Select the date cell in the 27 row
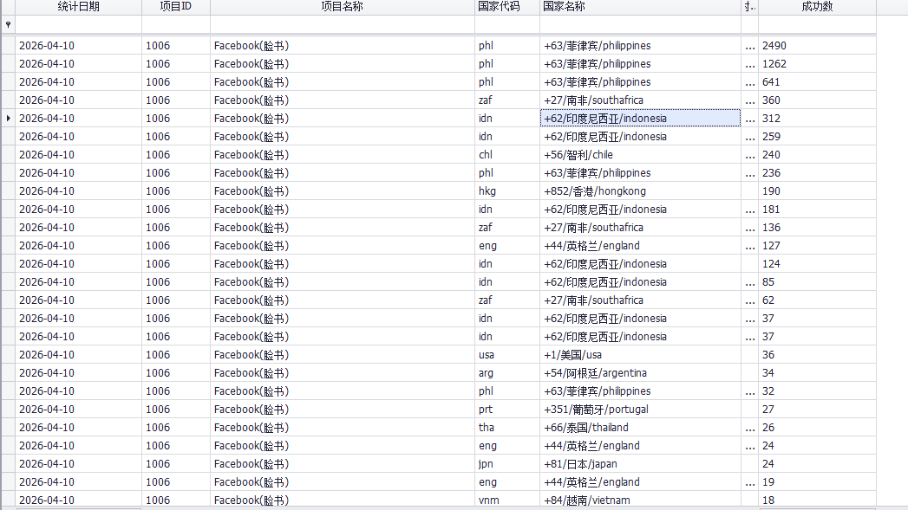This screenshot has width=908, height=510. point(78,410)
